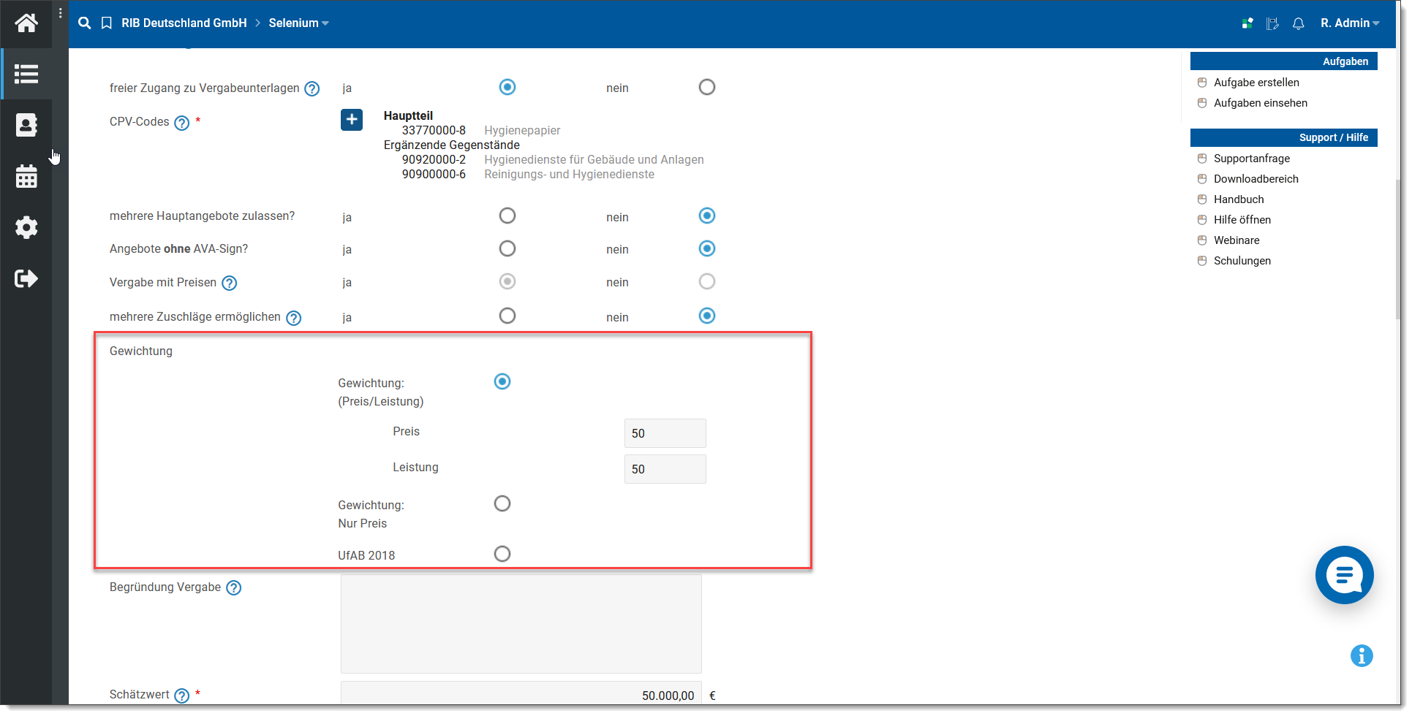This screenshot has height=716, width=1412.
Task: Open the calendar icon in the sidebar
Action: pyautogui.click(x=26, y=176)
